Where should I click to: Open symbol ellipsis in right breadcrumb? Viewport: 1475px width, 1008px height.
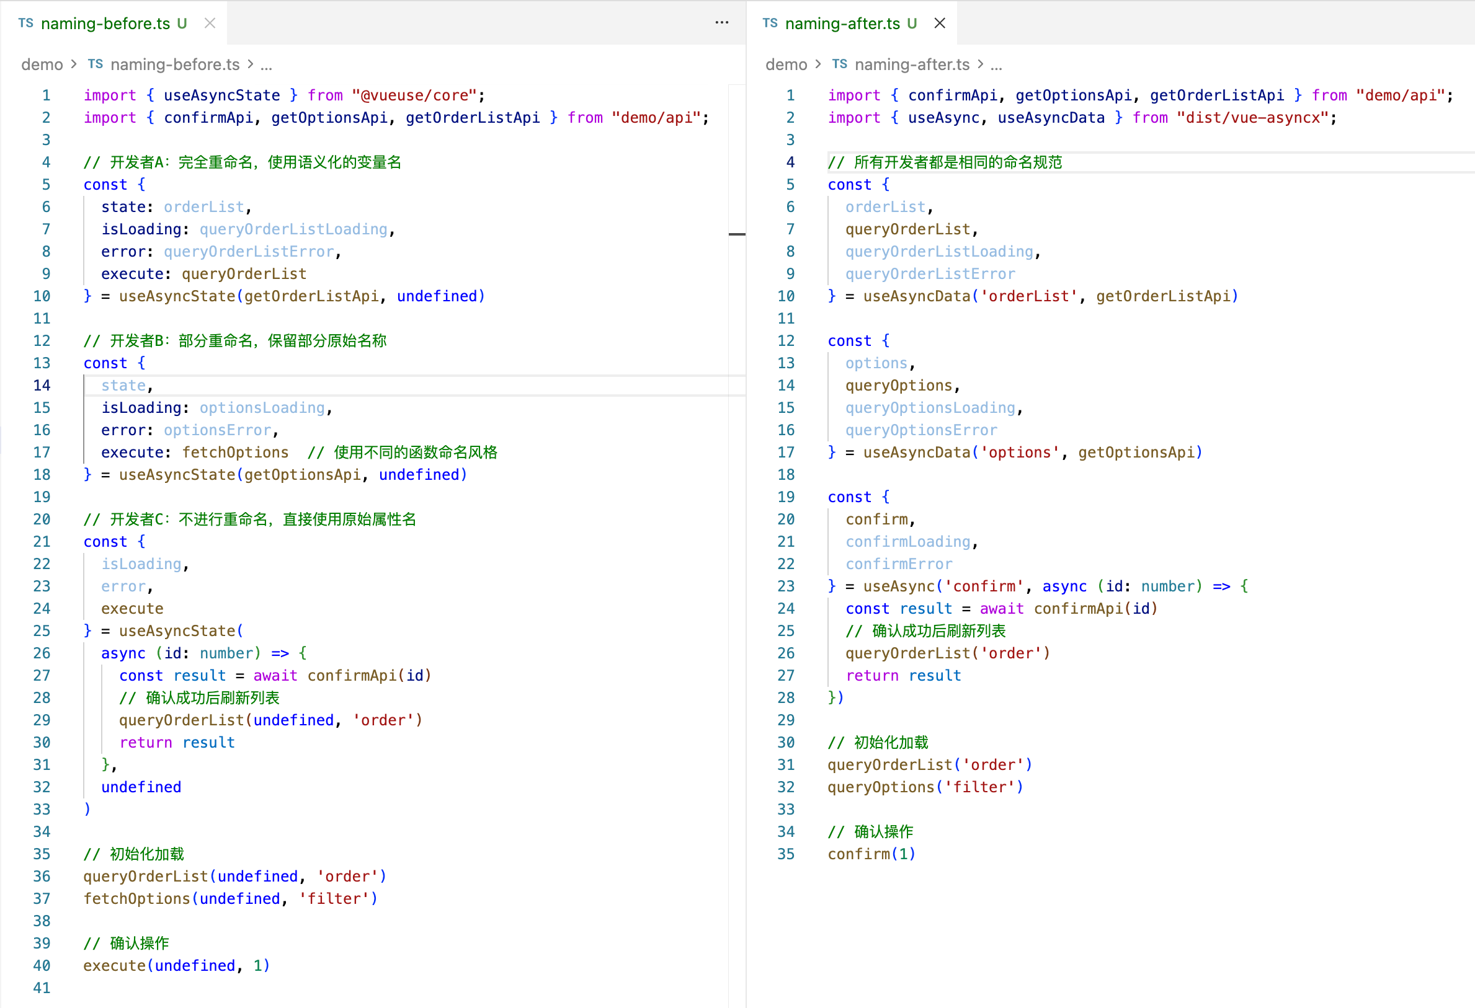996,66
